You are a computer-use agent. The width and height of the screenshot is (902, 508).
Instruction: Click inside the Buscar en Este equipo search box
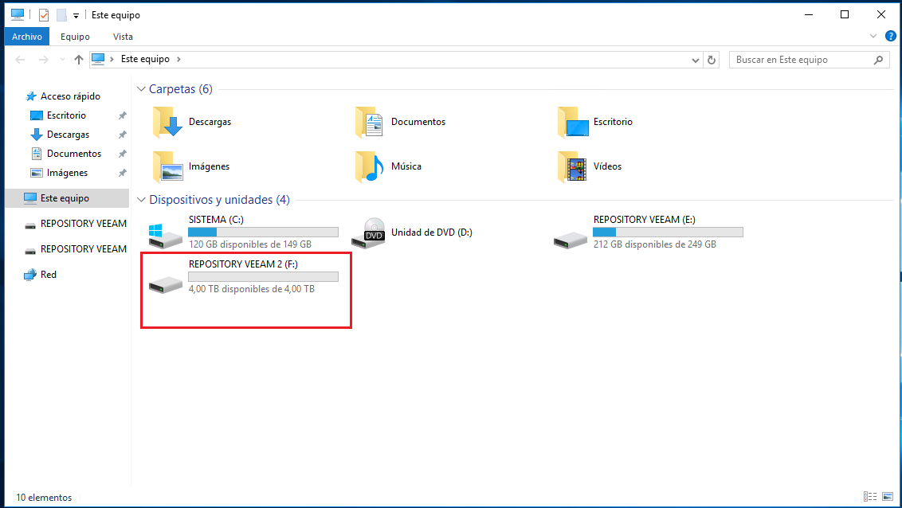(x=797, y=59)
